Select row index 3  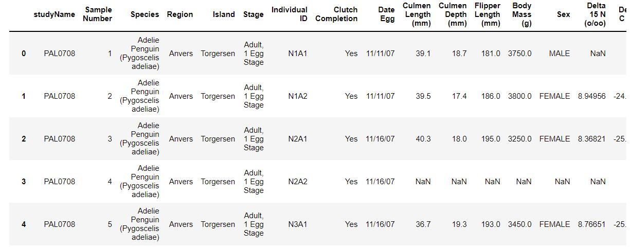(23, 182)
